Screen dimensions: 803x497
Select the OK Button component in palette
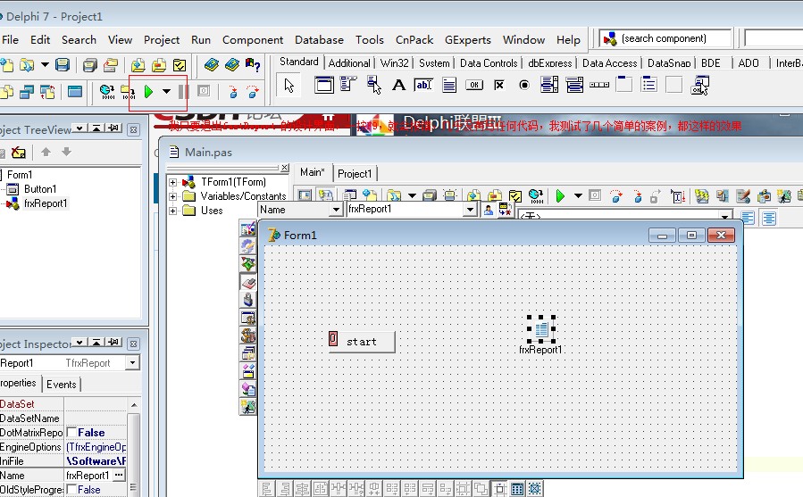click(474, 85)
